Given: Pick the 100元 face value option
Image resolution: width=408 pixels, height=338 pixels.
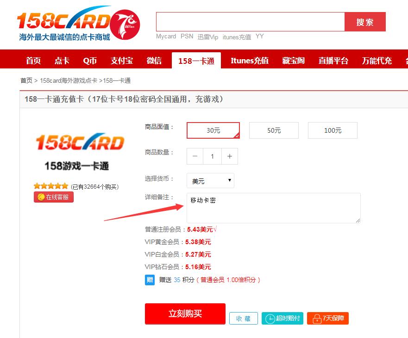Looking at the screenshot, I should (333, 130).
